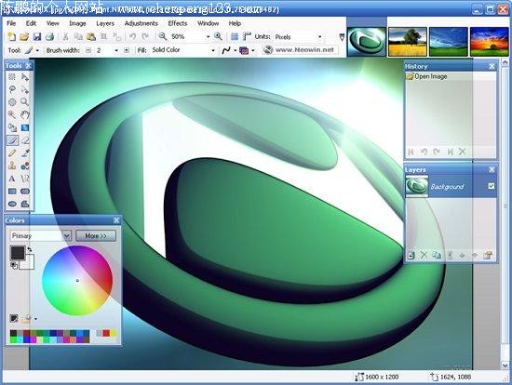
Task: Select the sunset image thumbnail
Action: (x=489, y=42)
